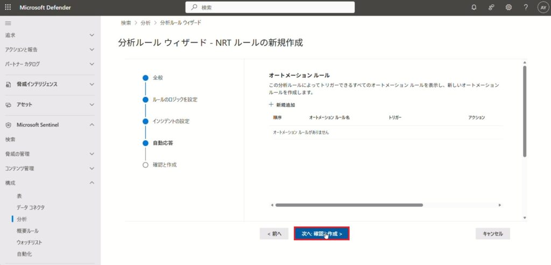Open the データ コネクタ navigation item

point(31,207)
